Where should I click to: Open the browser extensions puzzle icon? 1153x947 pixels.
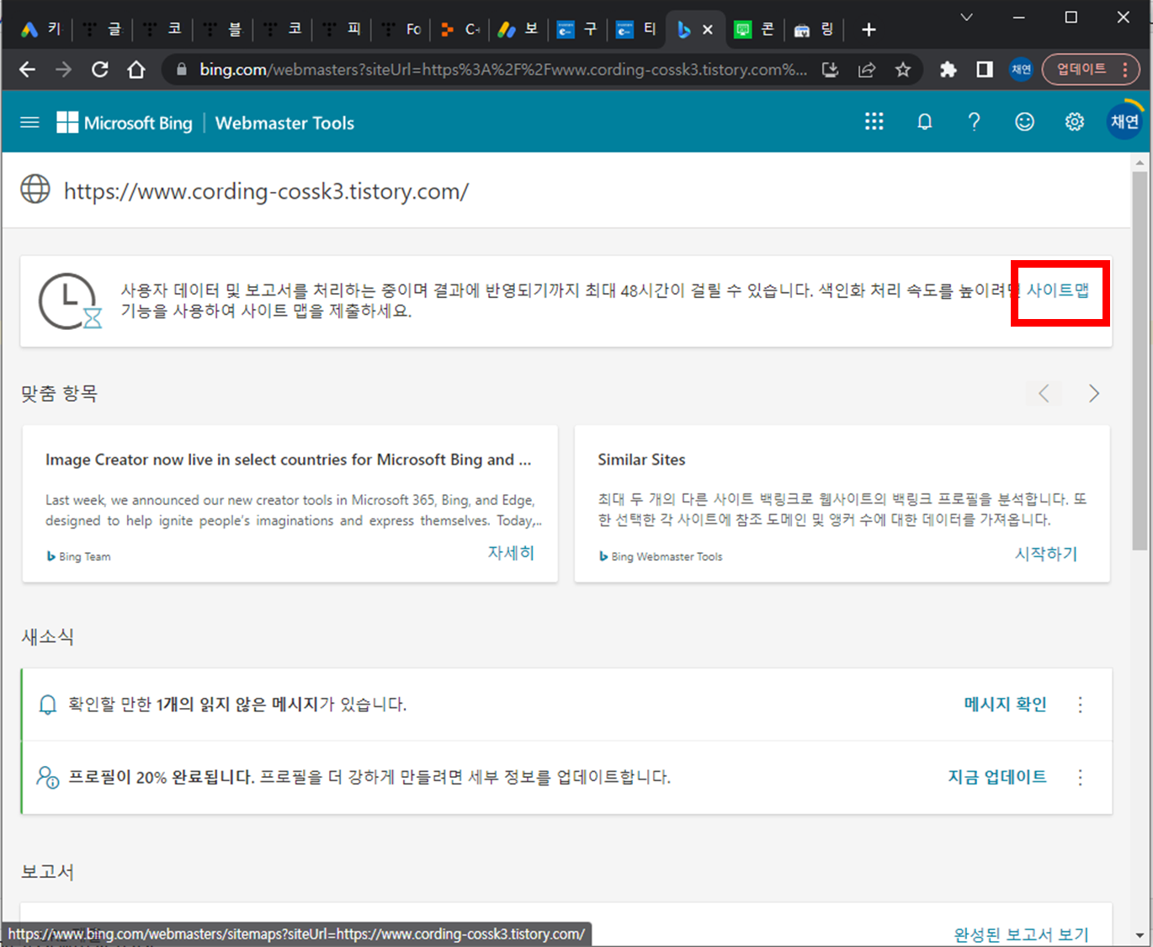tap(948, 70)
